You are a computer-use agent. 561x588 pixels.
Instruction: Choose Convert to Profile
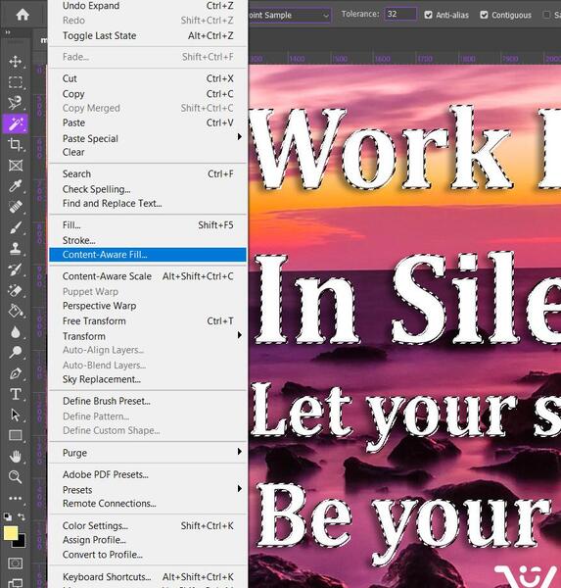pyautogui.click(x=148, y=555)
